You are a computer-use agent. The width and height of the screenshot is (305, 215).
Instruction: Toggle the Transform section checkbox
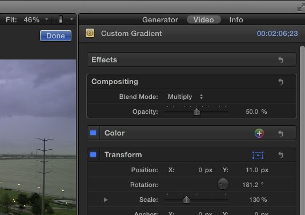pos(93,154)
